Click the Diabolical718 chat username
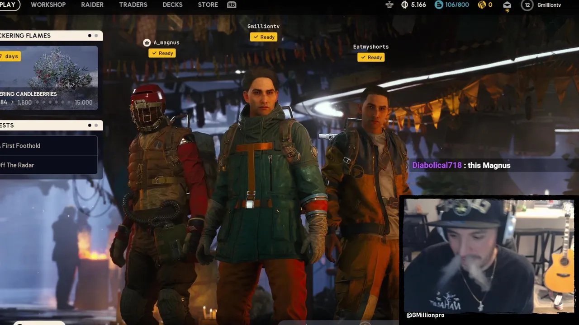 coord(437,165)
